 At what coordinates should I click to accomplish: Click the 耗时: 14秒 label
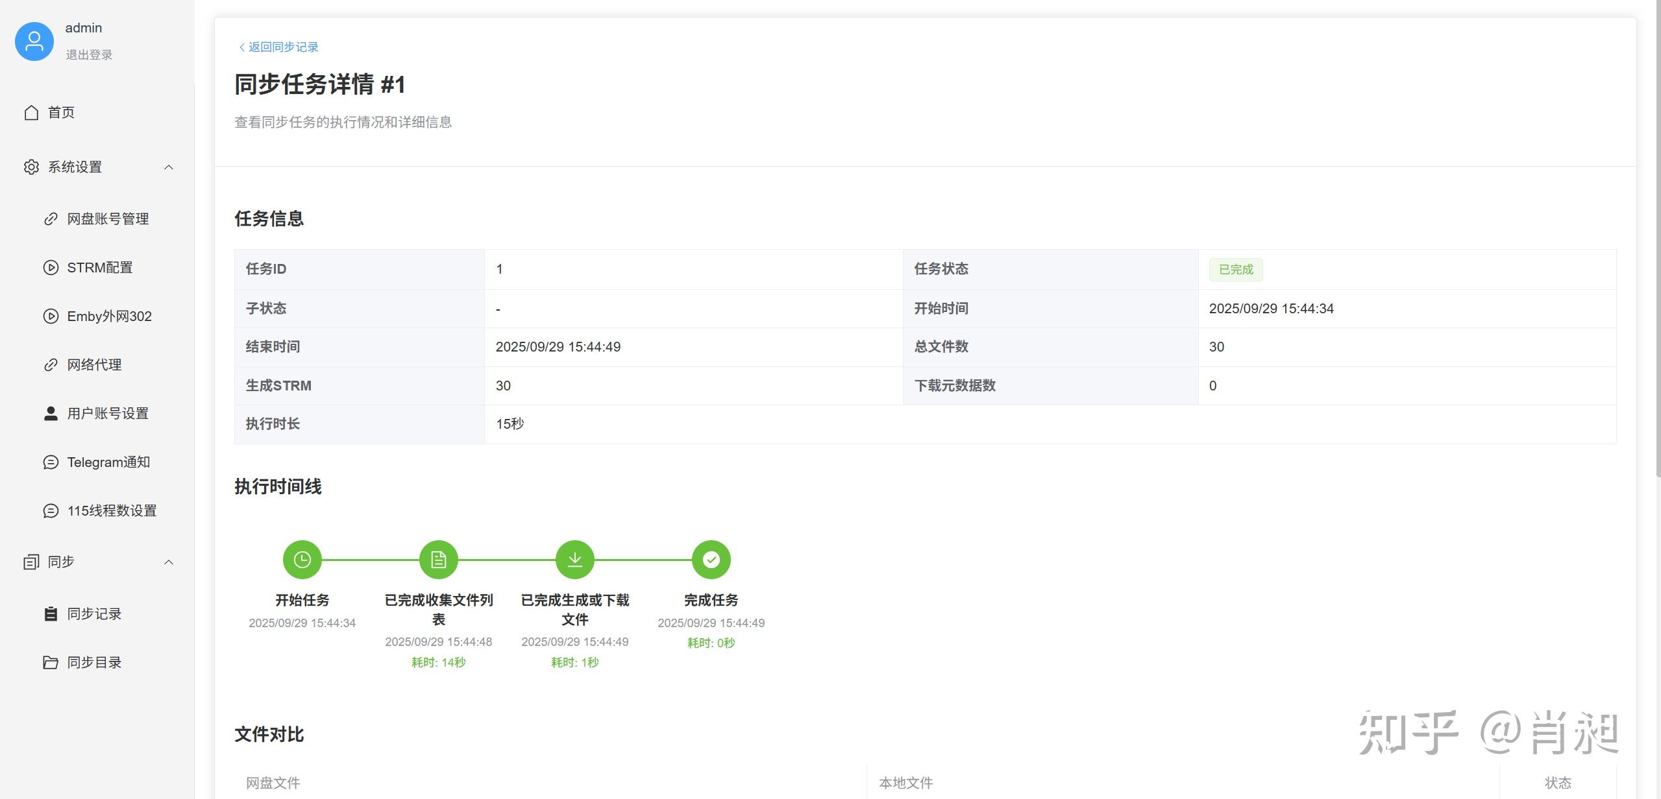pyautogui.click(x=439, y=662)
